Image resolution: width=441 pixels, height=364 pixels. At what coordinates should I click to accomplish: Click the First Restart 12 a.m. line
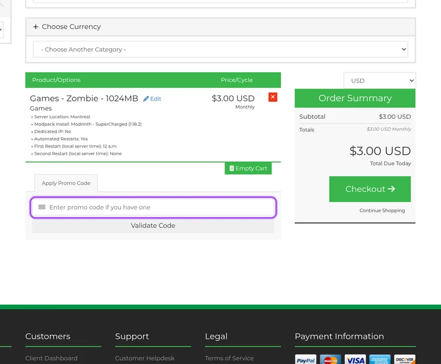[x=74, y=146]
